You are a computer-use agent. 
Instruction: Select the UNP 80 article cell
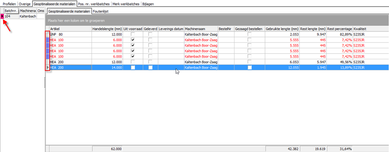click(x=70, y=34)
